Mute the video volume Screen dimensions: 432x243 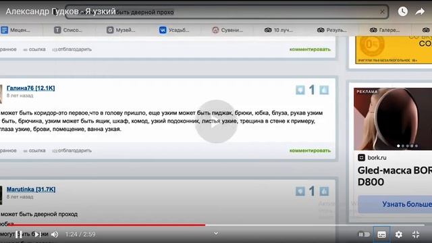coord(55,234)
